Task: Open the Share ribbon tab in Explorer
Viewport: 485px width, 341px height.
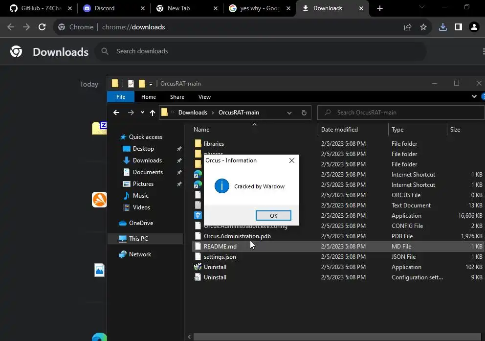Action: (x=177, y=97)
